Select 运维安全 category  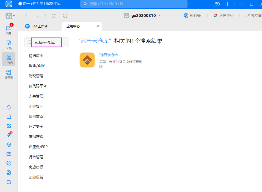click(x=36, y=127)
